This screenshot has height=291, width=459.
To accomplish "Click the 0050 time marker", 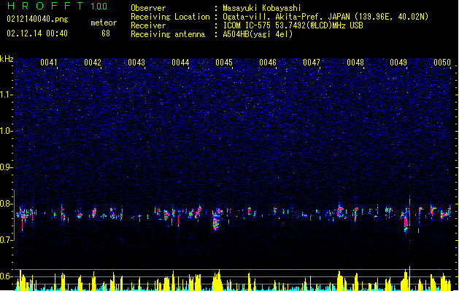I will [442, 63].
